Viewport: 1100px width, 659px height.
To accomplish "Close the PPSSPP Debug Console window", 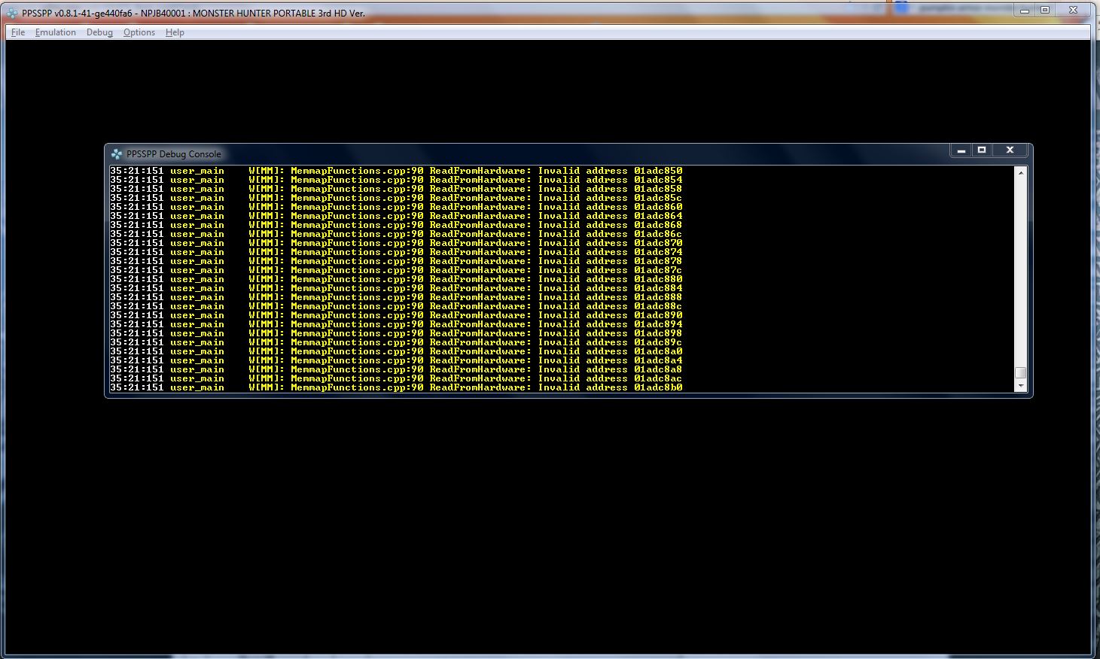I will [1010, 150].
